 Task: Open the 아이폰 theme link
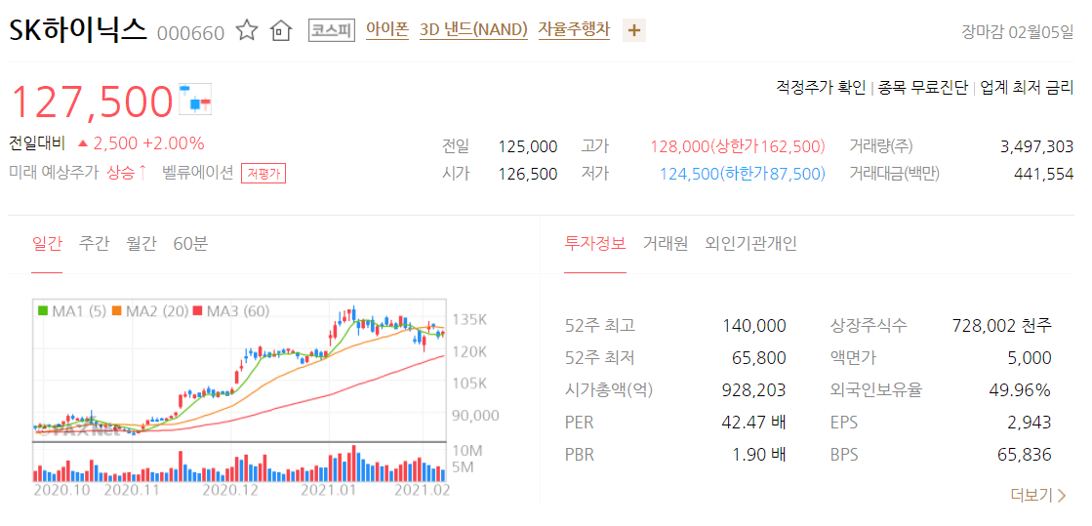point(387,30)
